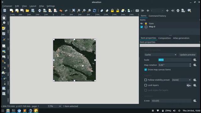Switch to the Composition tab

click(165, 38)
